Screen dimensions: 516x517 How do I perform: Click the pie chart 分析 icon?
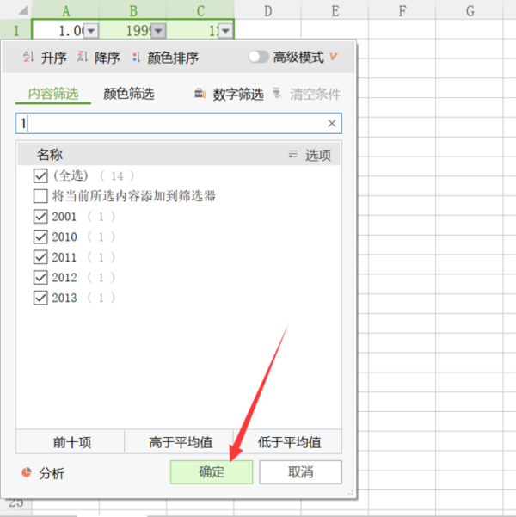pyautogui.click(x=27, y=472)
